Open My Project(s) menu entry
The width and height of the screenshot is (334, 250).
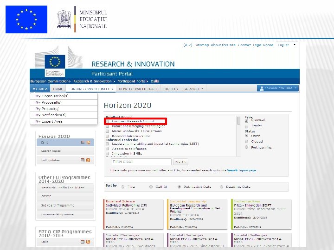tap(64, 109)
